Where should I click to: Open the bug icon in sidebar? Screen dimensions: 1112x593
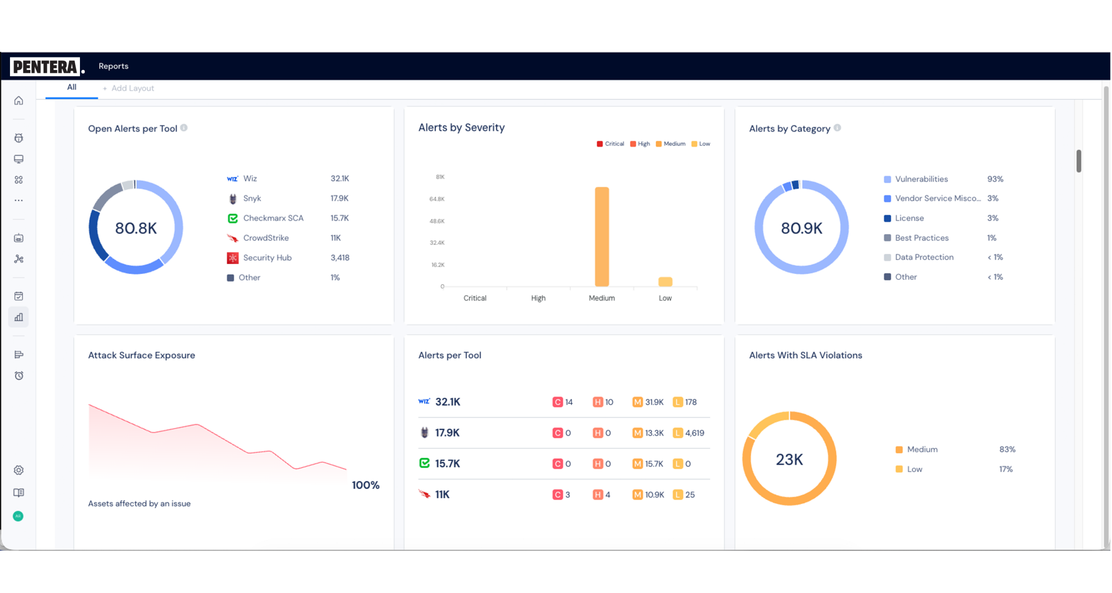(19, 138)
